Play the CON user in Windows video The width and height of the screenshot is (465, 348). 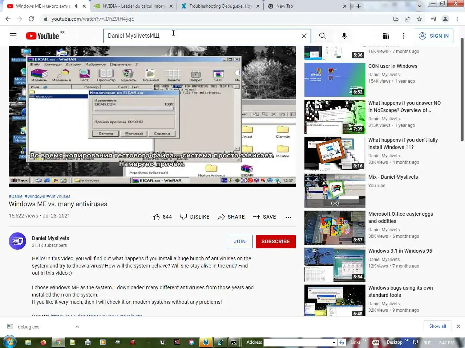pyautogui.click(x=335, y=80)
